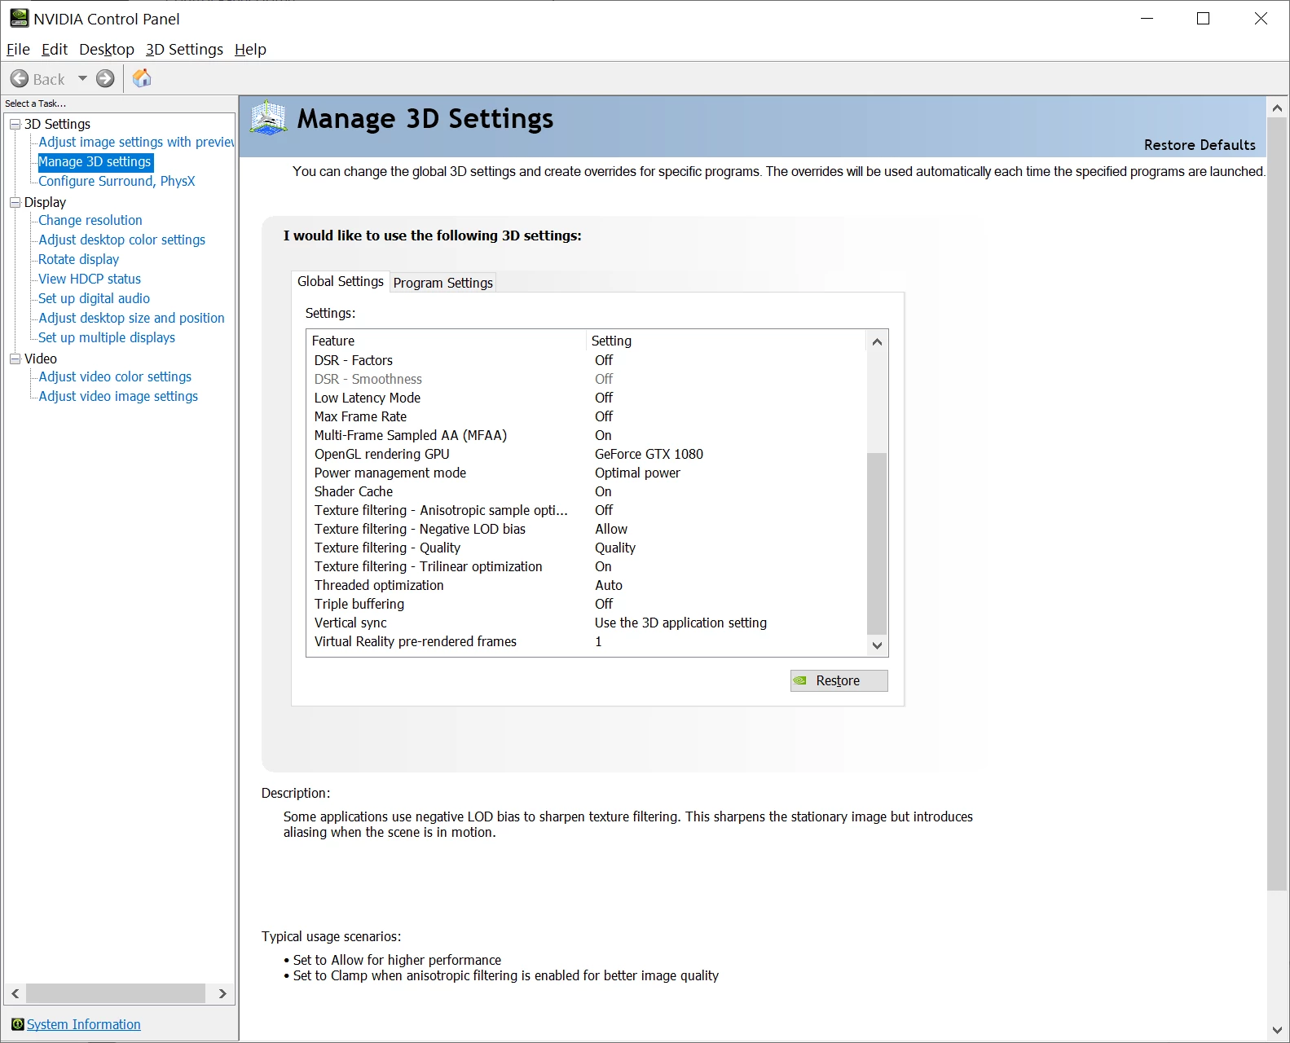Click the NVIDIA logo in title bar

[x=19, y=18]
